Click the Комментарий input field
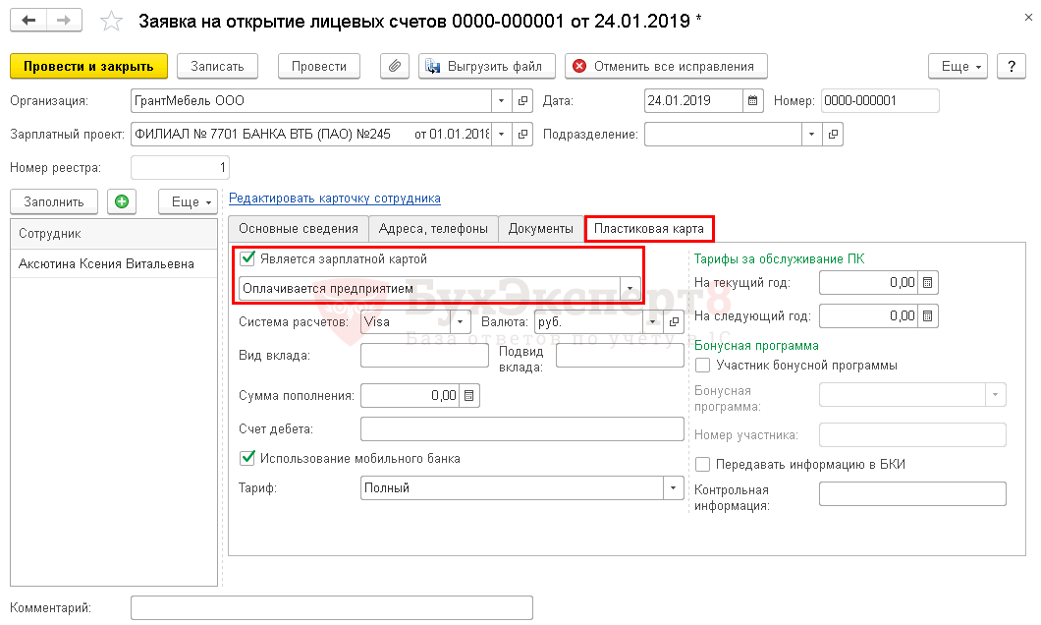The height and width of the screenshot is (625, 1041). point(331,608)
